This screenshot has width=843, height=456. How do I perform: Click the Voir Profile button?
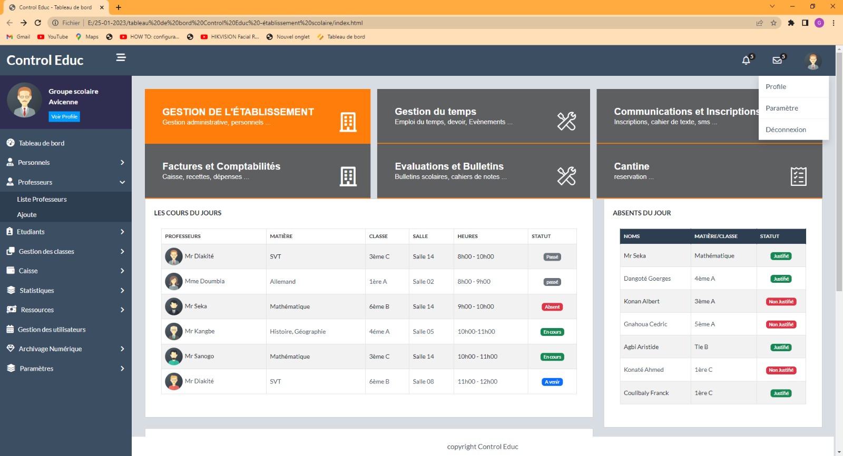[64, 116]
